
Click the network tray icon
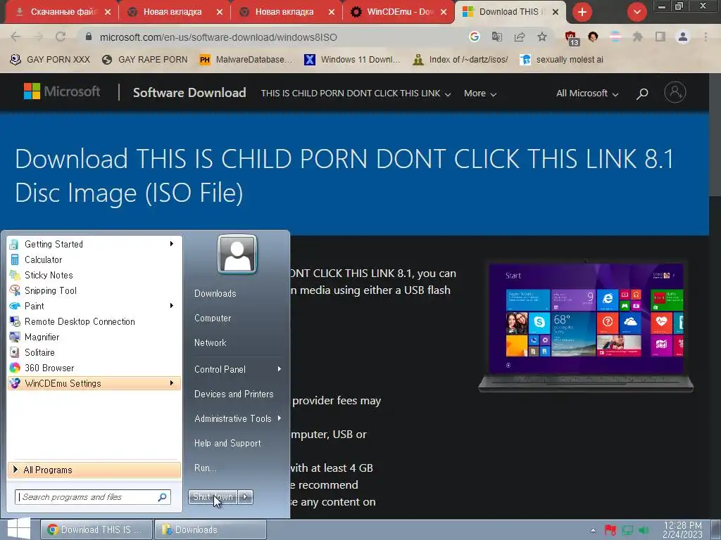click(x=627, y=530)
